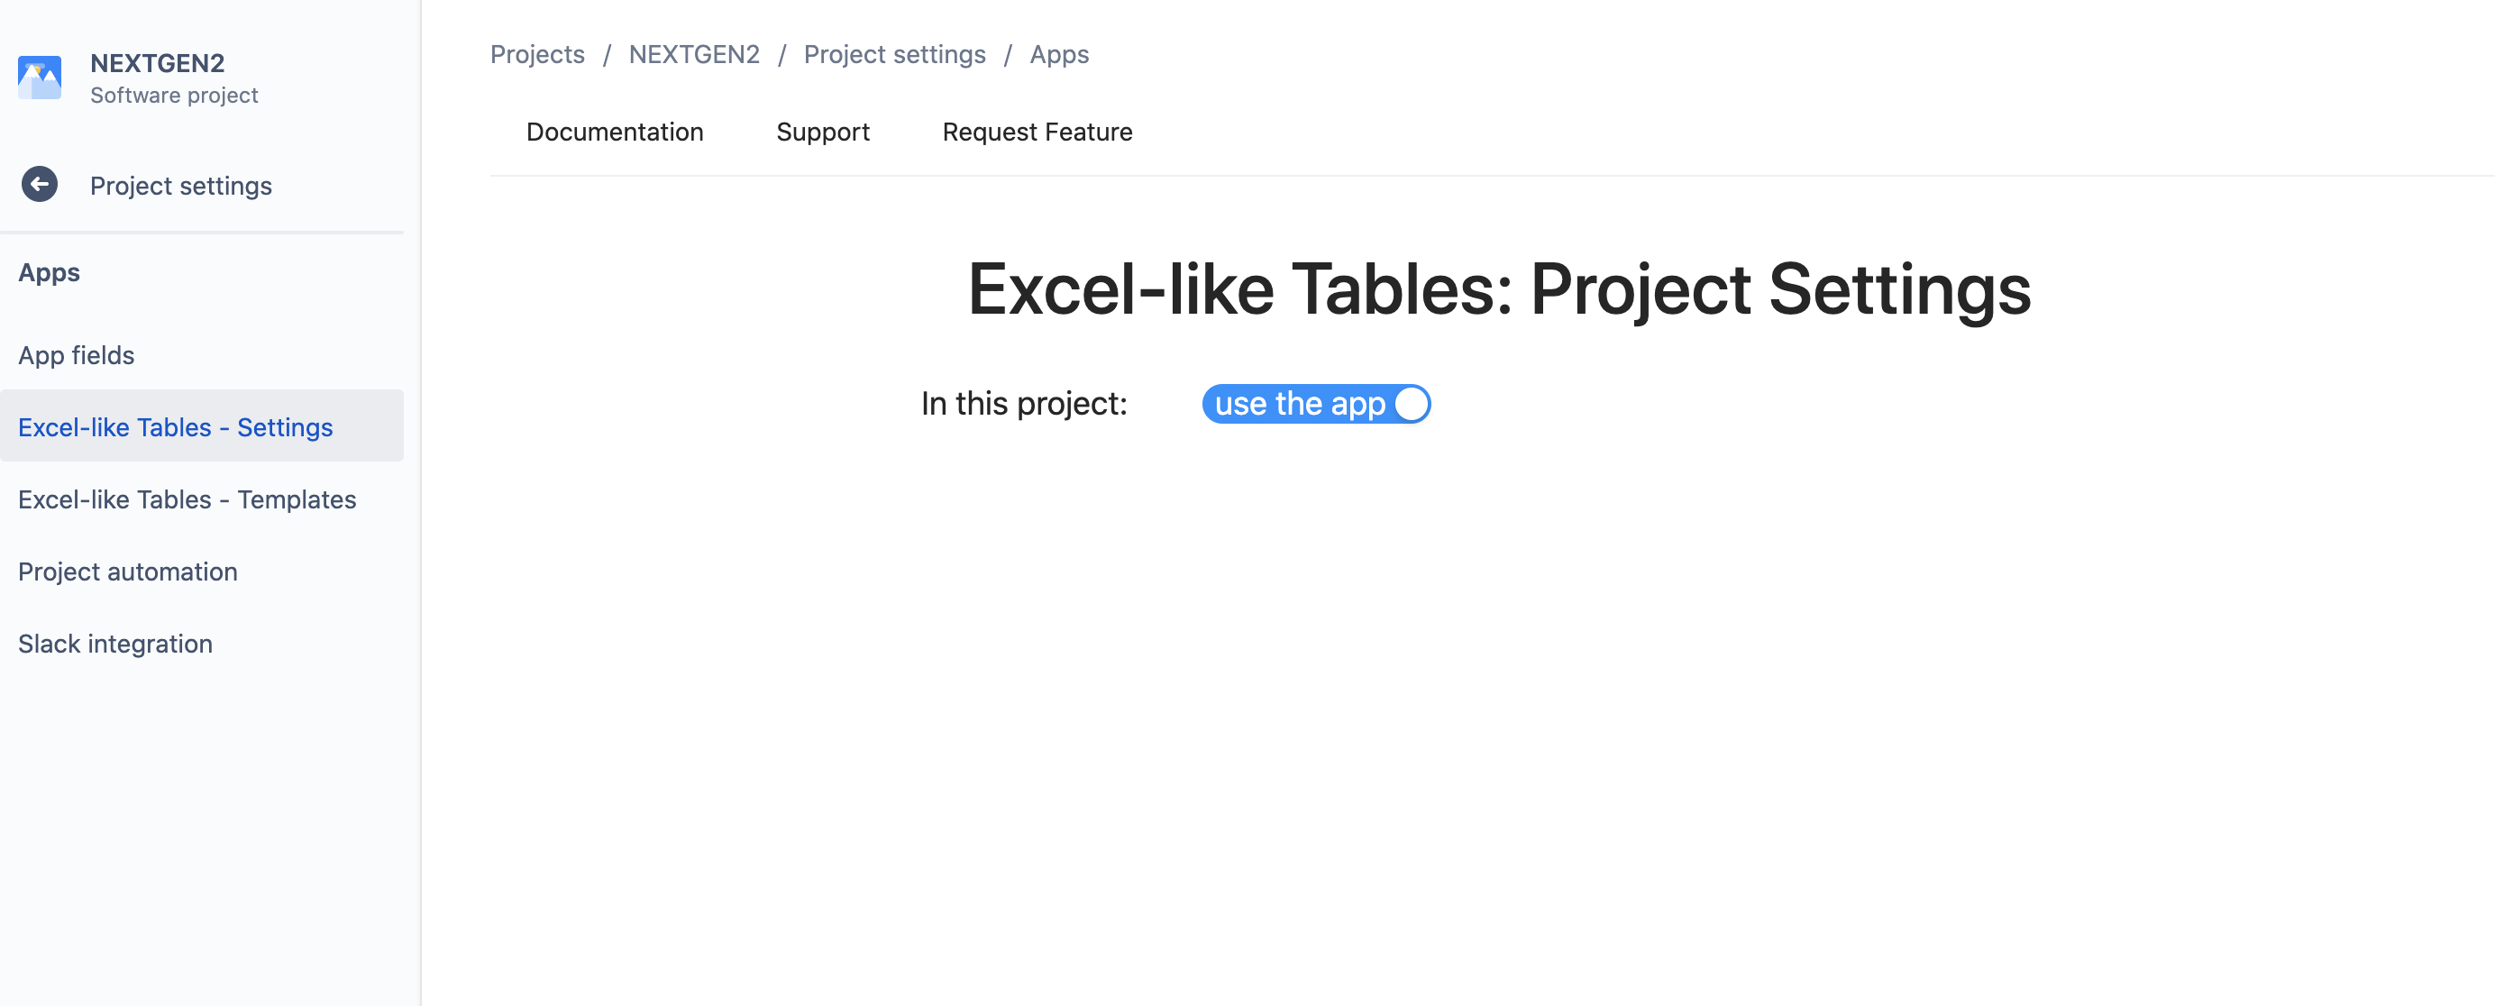The image size is (2495, 1006).
Task: Click the "In this project:" label
Action: [x=1024, y=404]
